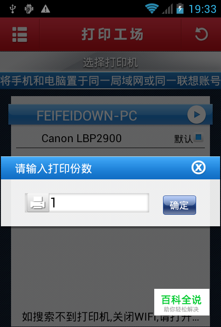Tap the USB connection status icon
This screenshot has width=221, height=327.
tap(13, 9)
